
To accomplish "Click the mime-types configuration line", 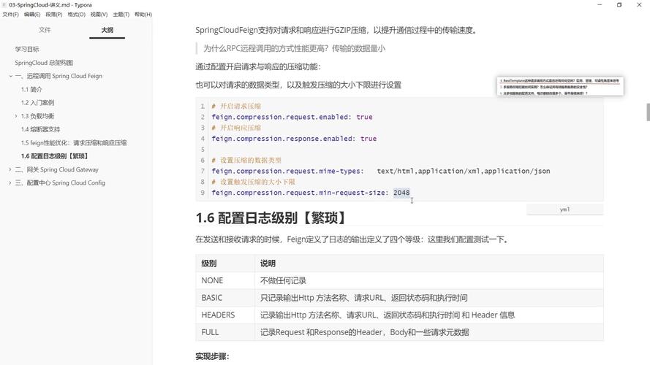I will tap(380, 171).
